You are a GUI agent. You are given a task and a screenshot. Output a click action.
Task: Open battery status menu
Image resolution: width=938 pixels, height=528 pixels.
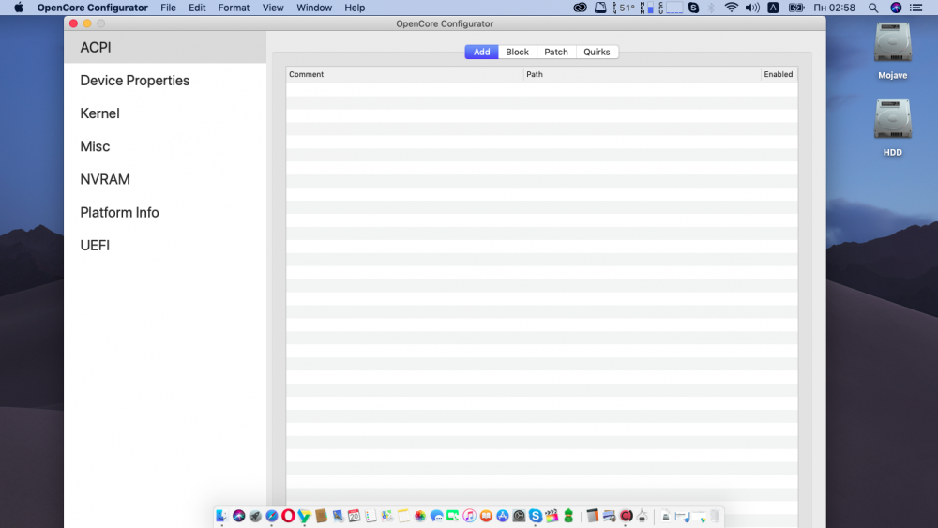click(x=796, y=8)
